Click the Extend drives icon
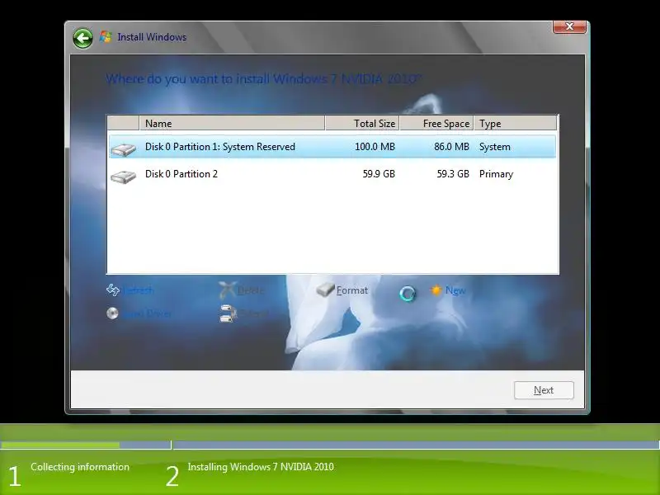This screenshot has width=660, height=495. [x=229, y=313]
